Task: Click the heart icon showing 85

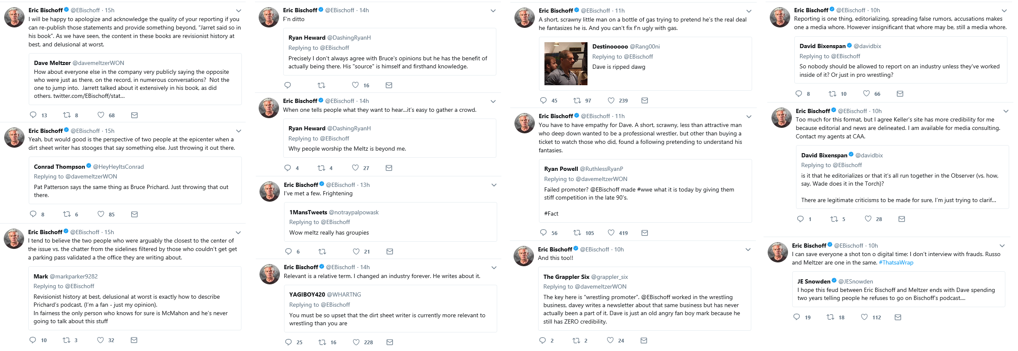Action: point(101,214)
